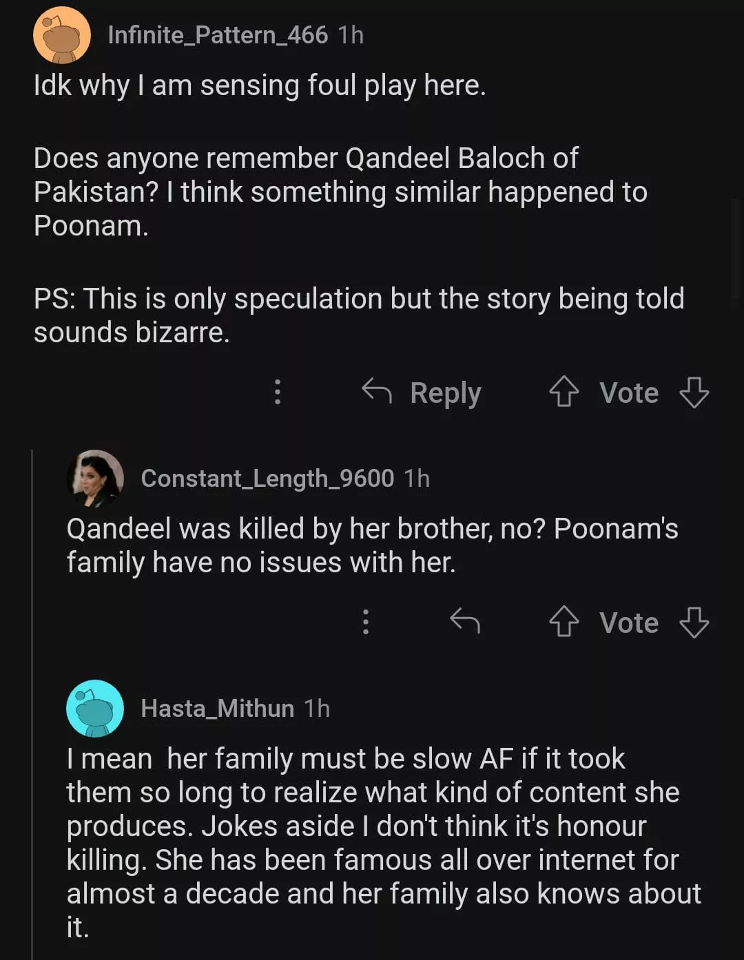This screenshot has height=960, width=744.
Task: Upvote Infinite_Pattern_466's comment
Action: point(564,392)
